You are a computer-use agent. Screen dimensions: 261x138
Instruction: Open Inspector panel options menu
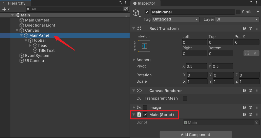pos(256,3)
